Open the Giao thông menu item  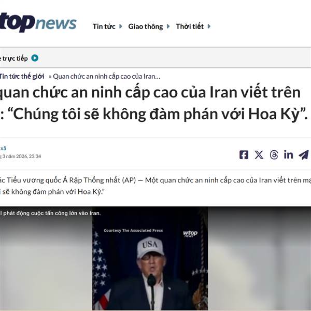146,26
